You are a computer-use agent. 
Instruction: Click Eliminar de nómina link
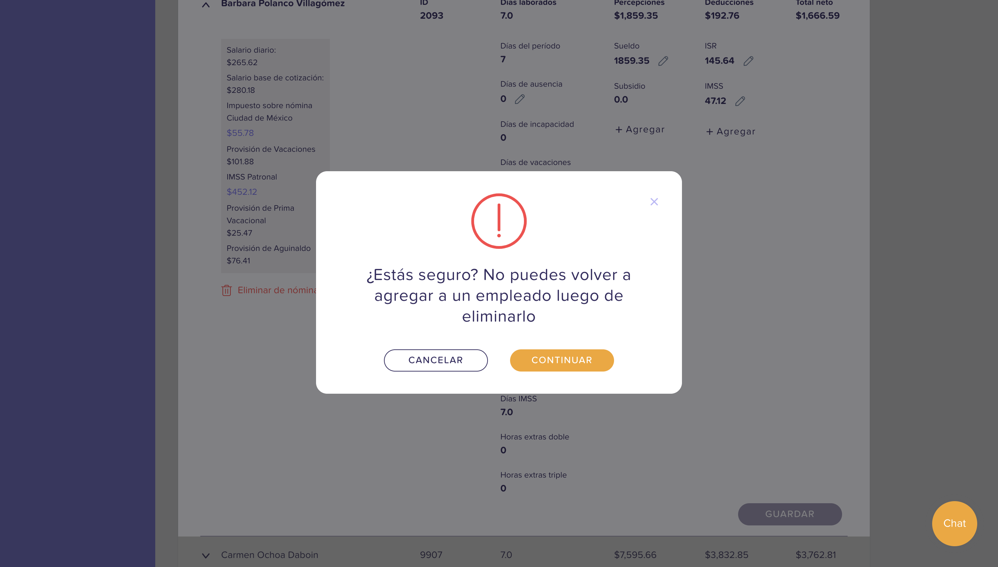pos(277,290)
